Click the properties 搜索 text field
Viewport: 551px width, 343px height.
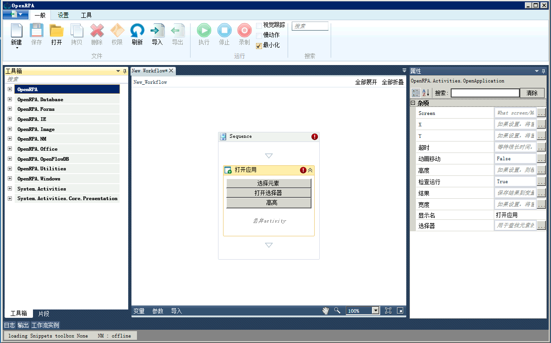(x=485, y=93)
